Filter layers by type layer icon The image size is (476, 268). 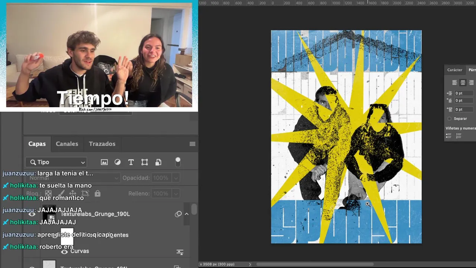click(x=131, y=162)
